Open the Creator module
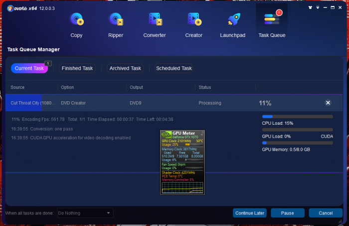 coord(193,23)
